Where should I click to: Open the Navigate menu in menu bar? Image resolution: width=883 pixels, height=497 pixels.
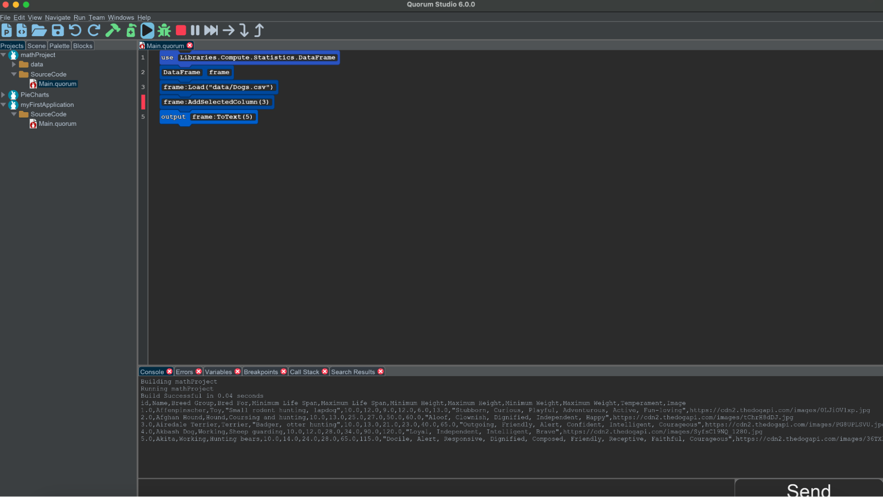coord(57,17)
